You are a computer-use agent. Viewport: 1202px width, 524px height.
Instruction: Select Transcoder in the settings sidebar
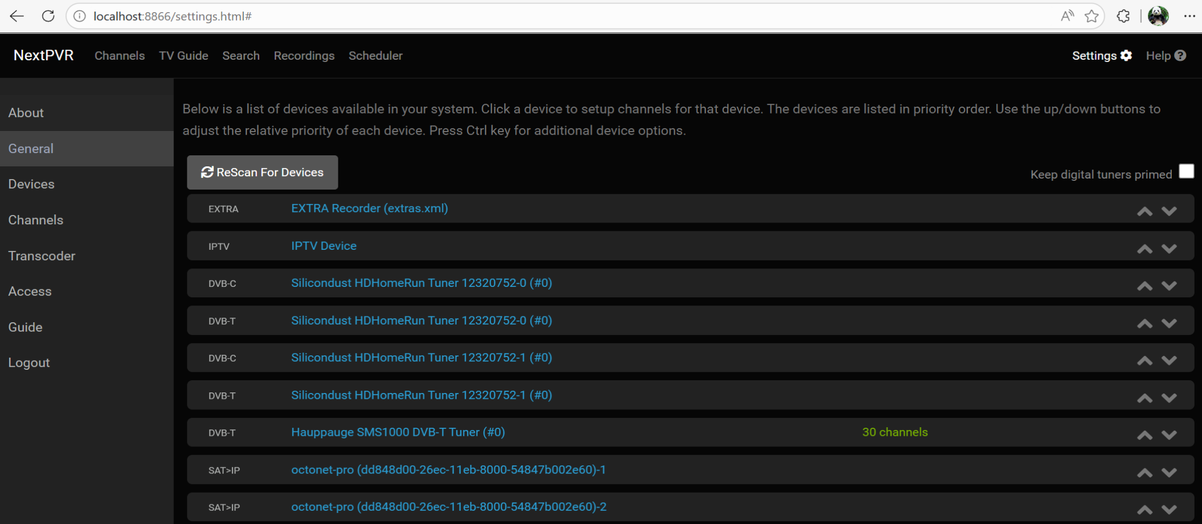[42, 256]
